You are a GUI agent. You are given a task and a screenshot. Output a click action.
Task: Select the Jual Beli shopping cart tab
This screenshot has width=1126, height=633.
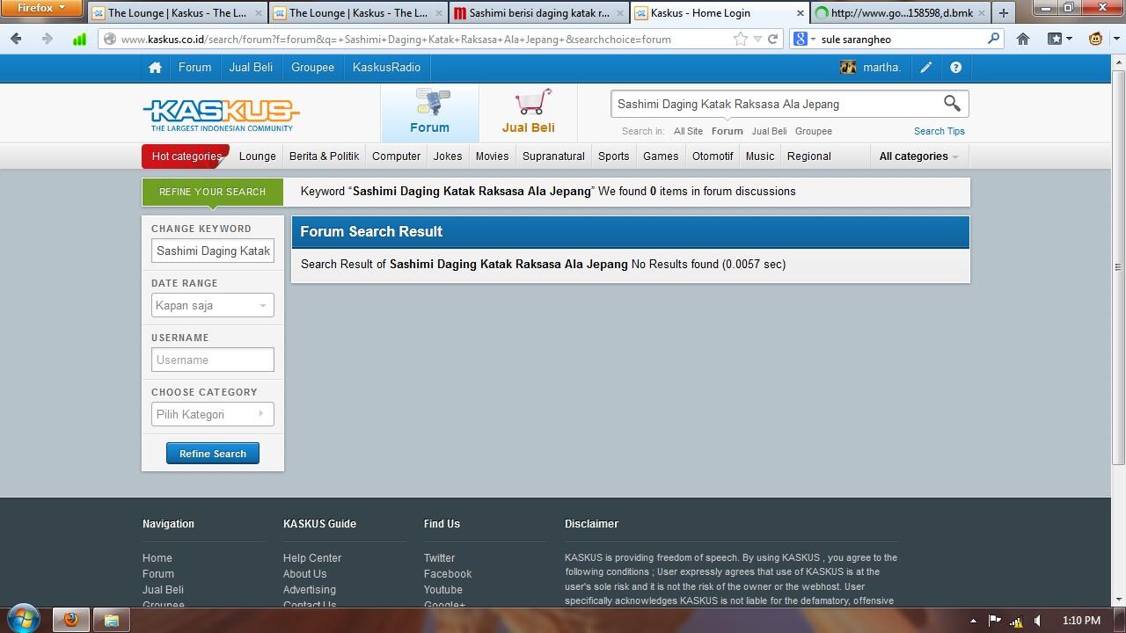pyautogui.click(x=528, y=113)
